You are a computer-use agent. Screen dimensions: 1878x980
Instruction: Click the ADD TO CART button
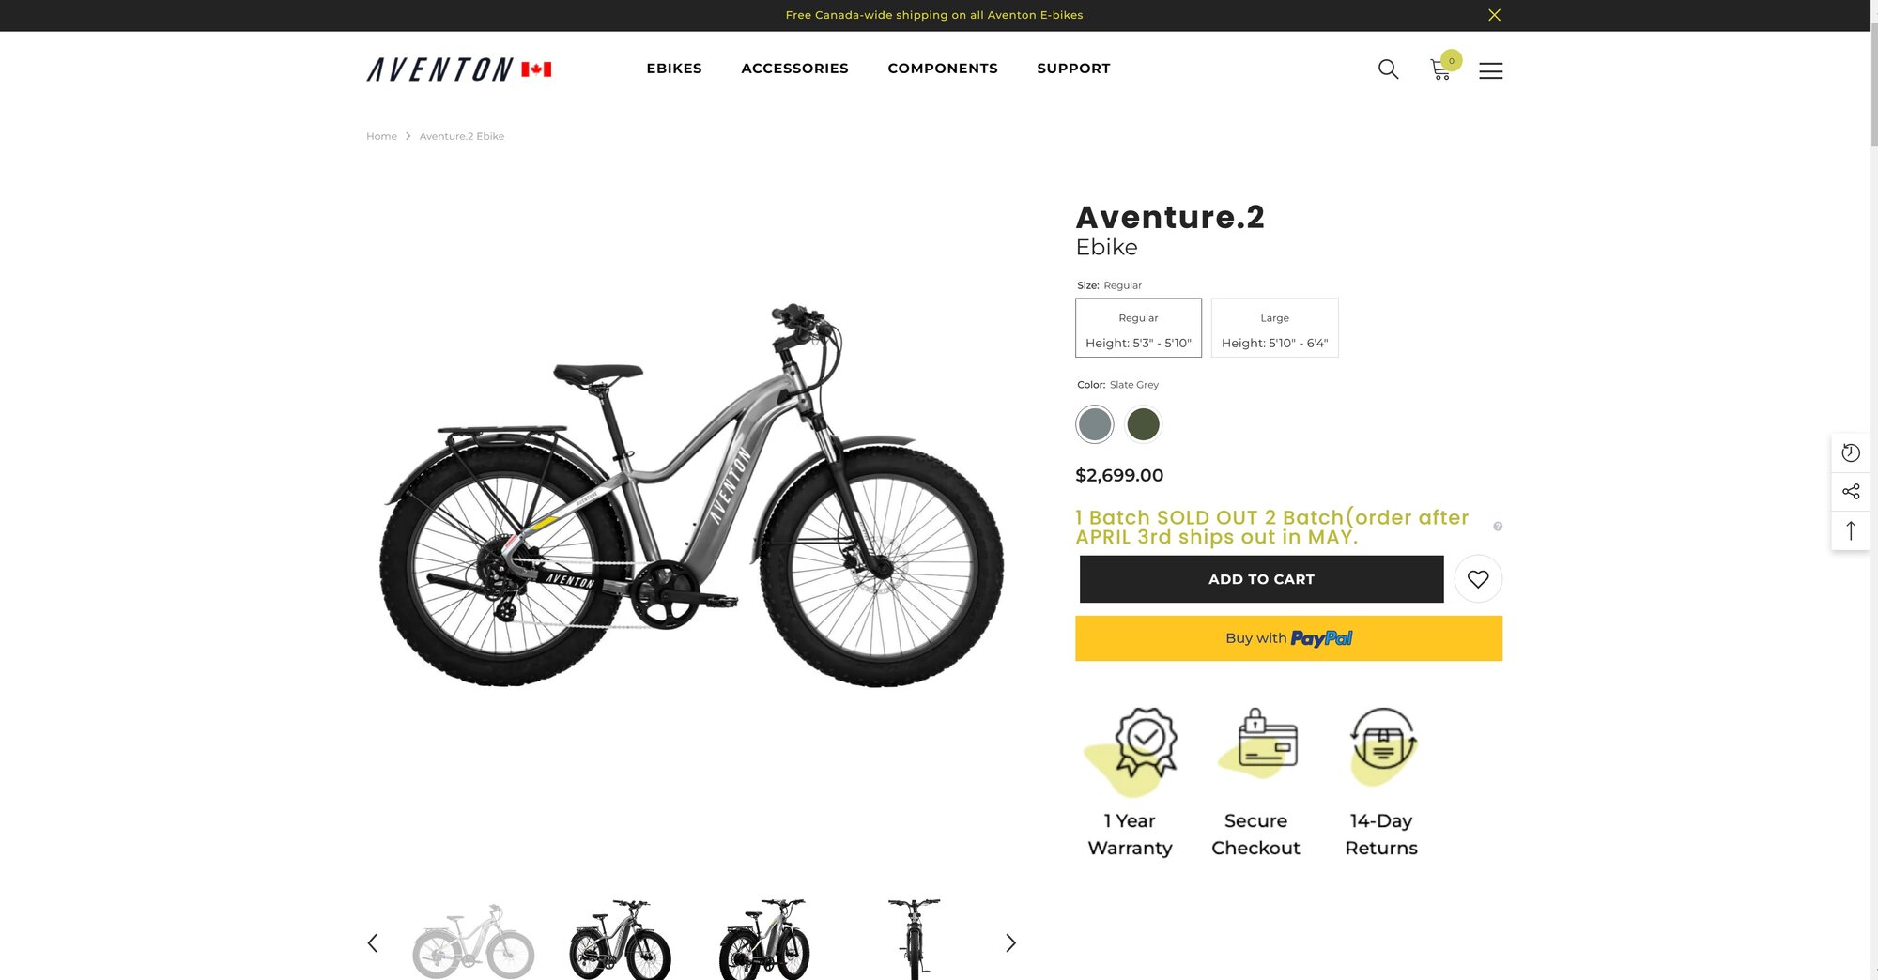(x=1261, y=579)
